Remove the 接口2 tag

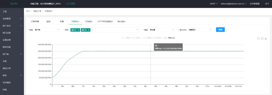pyautogui.click(x=89, y=30)
